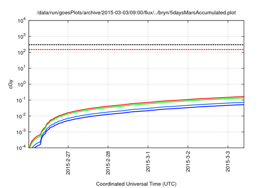Viewport: 269px width, 188px height.
Task: Click the 10^2 y-axis tick label
Action: (x=22, y=52)
